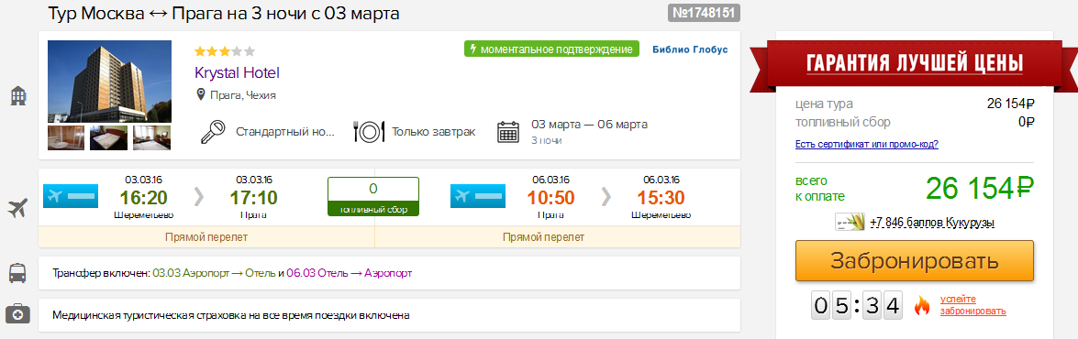Open the main hotel building photo
The height and width of the screenshot is (339, 1078).
pos(109,82)
